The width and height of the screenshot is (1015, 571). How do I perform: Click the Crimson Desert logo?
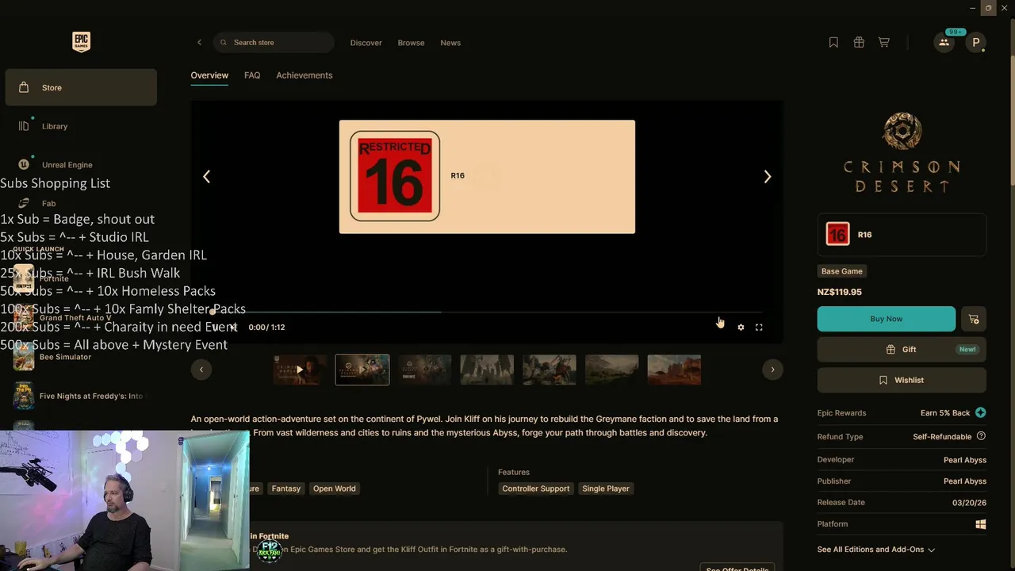pos(902,153)
